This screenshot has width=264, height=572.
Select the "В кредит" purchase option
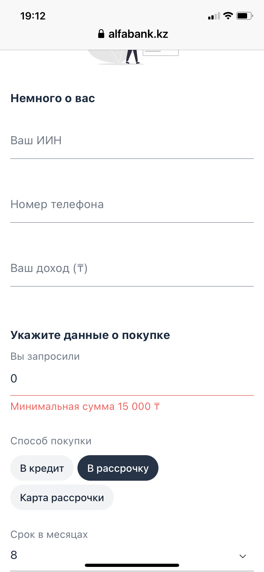(x=42, y=468)
